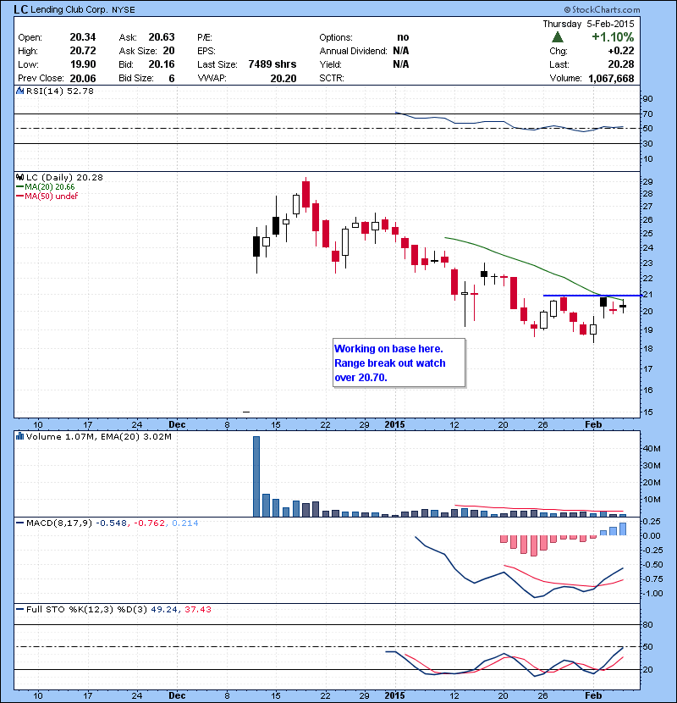Click the Low value 19.90
The width and height of the screenshot is (677, 703).
(x=83, y=64)
